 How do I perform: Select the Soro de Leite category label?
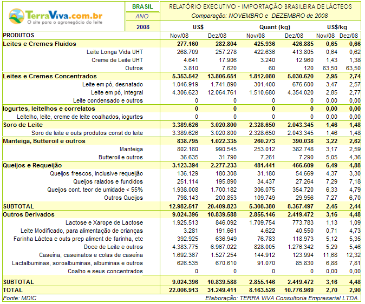pos(23,125)
